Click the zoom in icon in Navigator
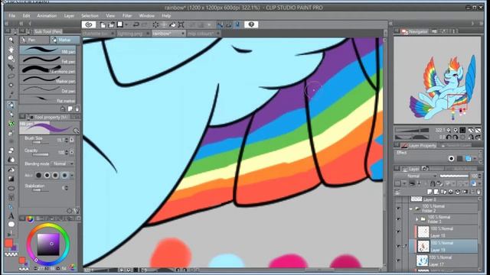Viewport: 490px width, 275px height. (x=456, y=131)
